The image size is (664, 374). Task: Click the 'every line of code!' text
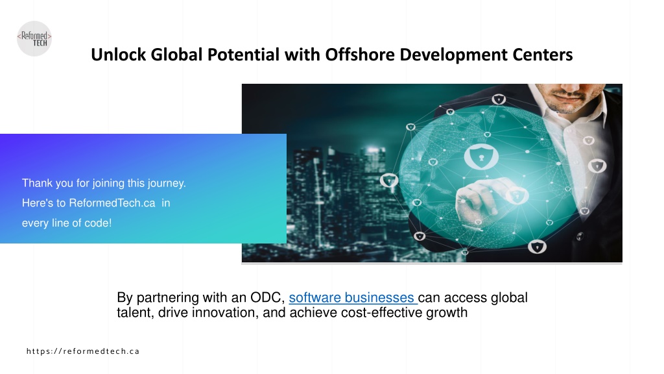[x=67, y=223]
